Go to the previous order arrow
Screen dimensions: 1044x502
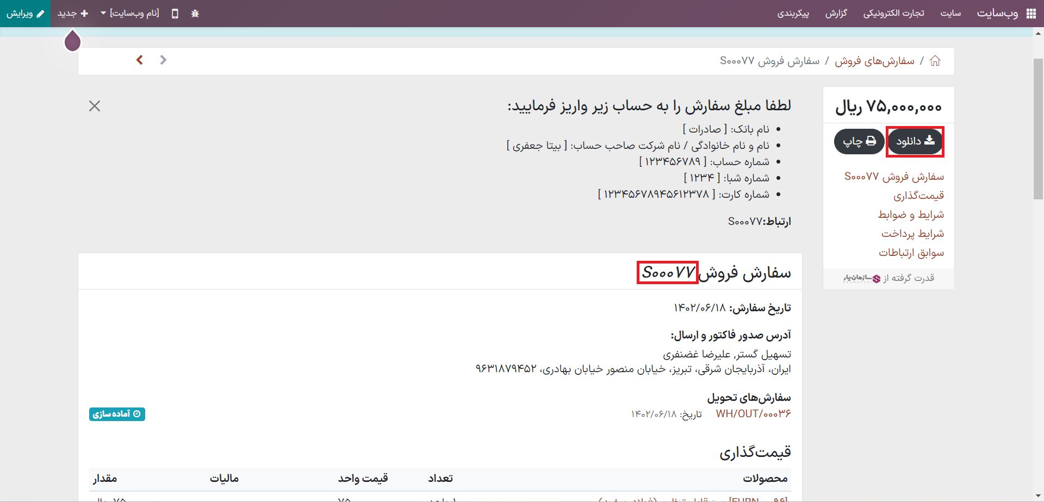140,60
